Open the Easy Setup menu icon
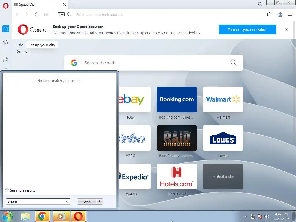 pyautogui.click(x=290, y=14)
